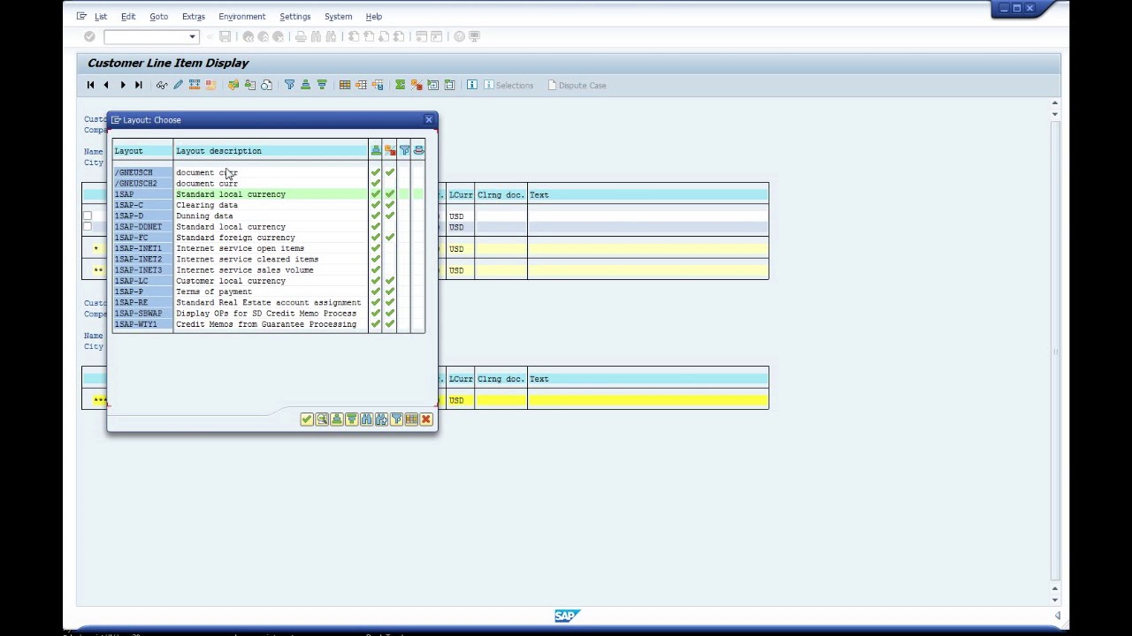Image resolution: width=1132 pixels, height=636 pixels.
Task: Go to previous page arrow in toolbar
Action: pyautogui.click(x=106, y=85)
